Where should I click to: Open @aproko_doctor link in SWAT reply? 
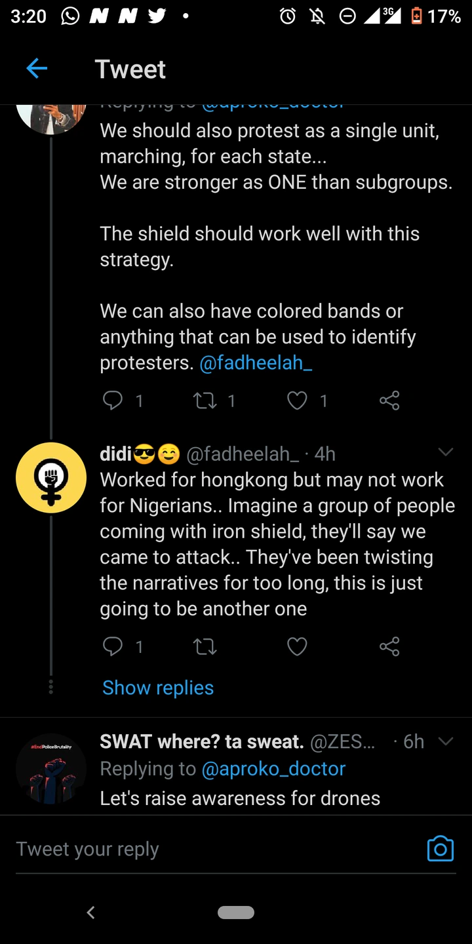coord(273,768)
